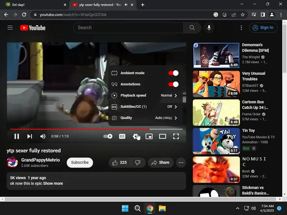Expand description with Show more
Image resolution: width=287 pixels, height=215 pixels.
click(53, 183)
